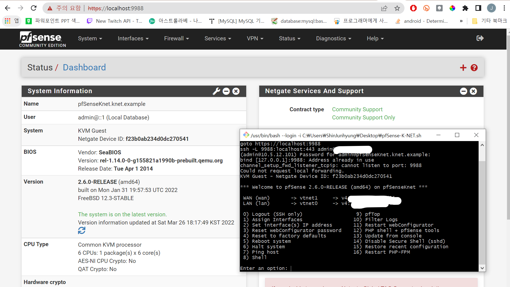The height and width of the screenshot is (287, 510).
Task: Open the VPN dropdown menu
Action: tap(255, 38)
